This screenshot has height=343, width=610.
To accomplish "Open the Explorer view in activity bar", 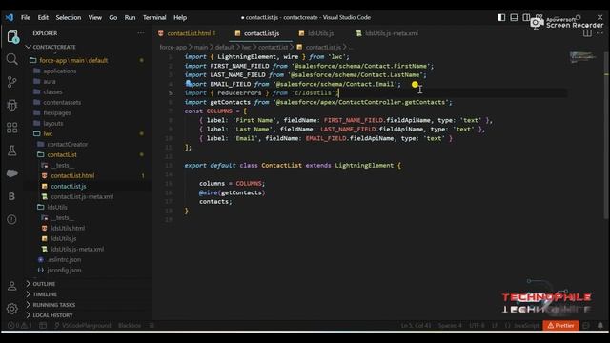I will 12,37.
